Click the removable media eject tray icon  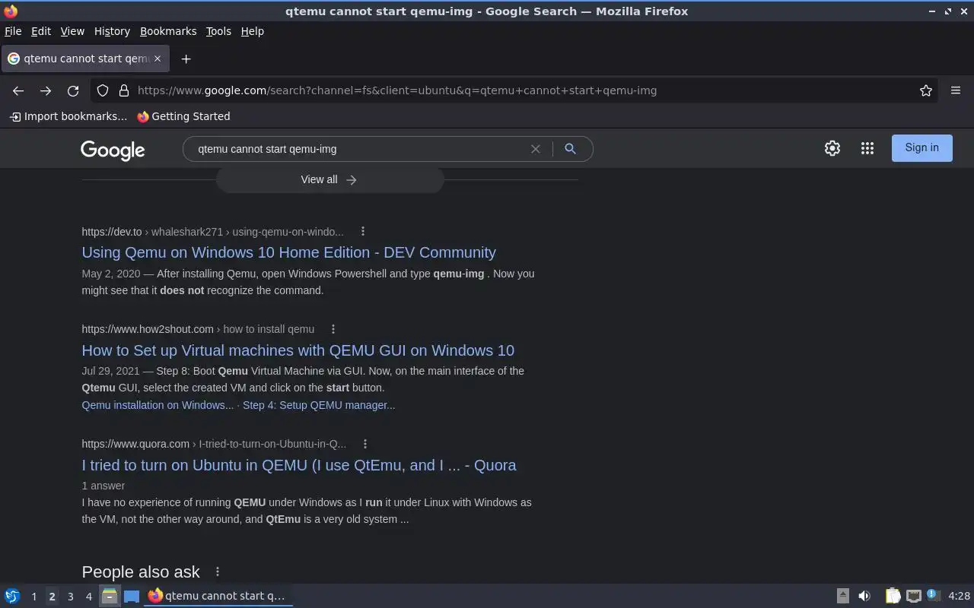point(843,596)
